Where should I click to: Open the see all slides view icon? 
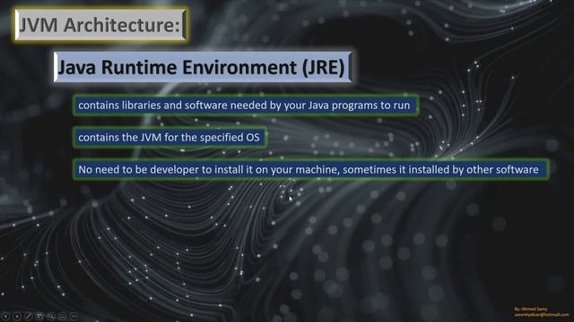point(39,316)
